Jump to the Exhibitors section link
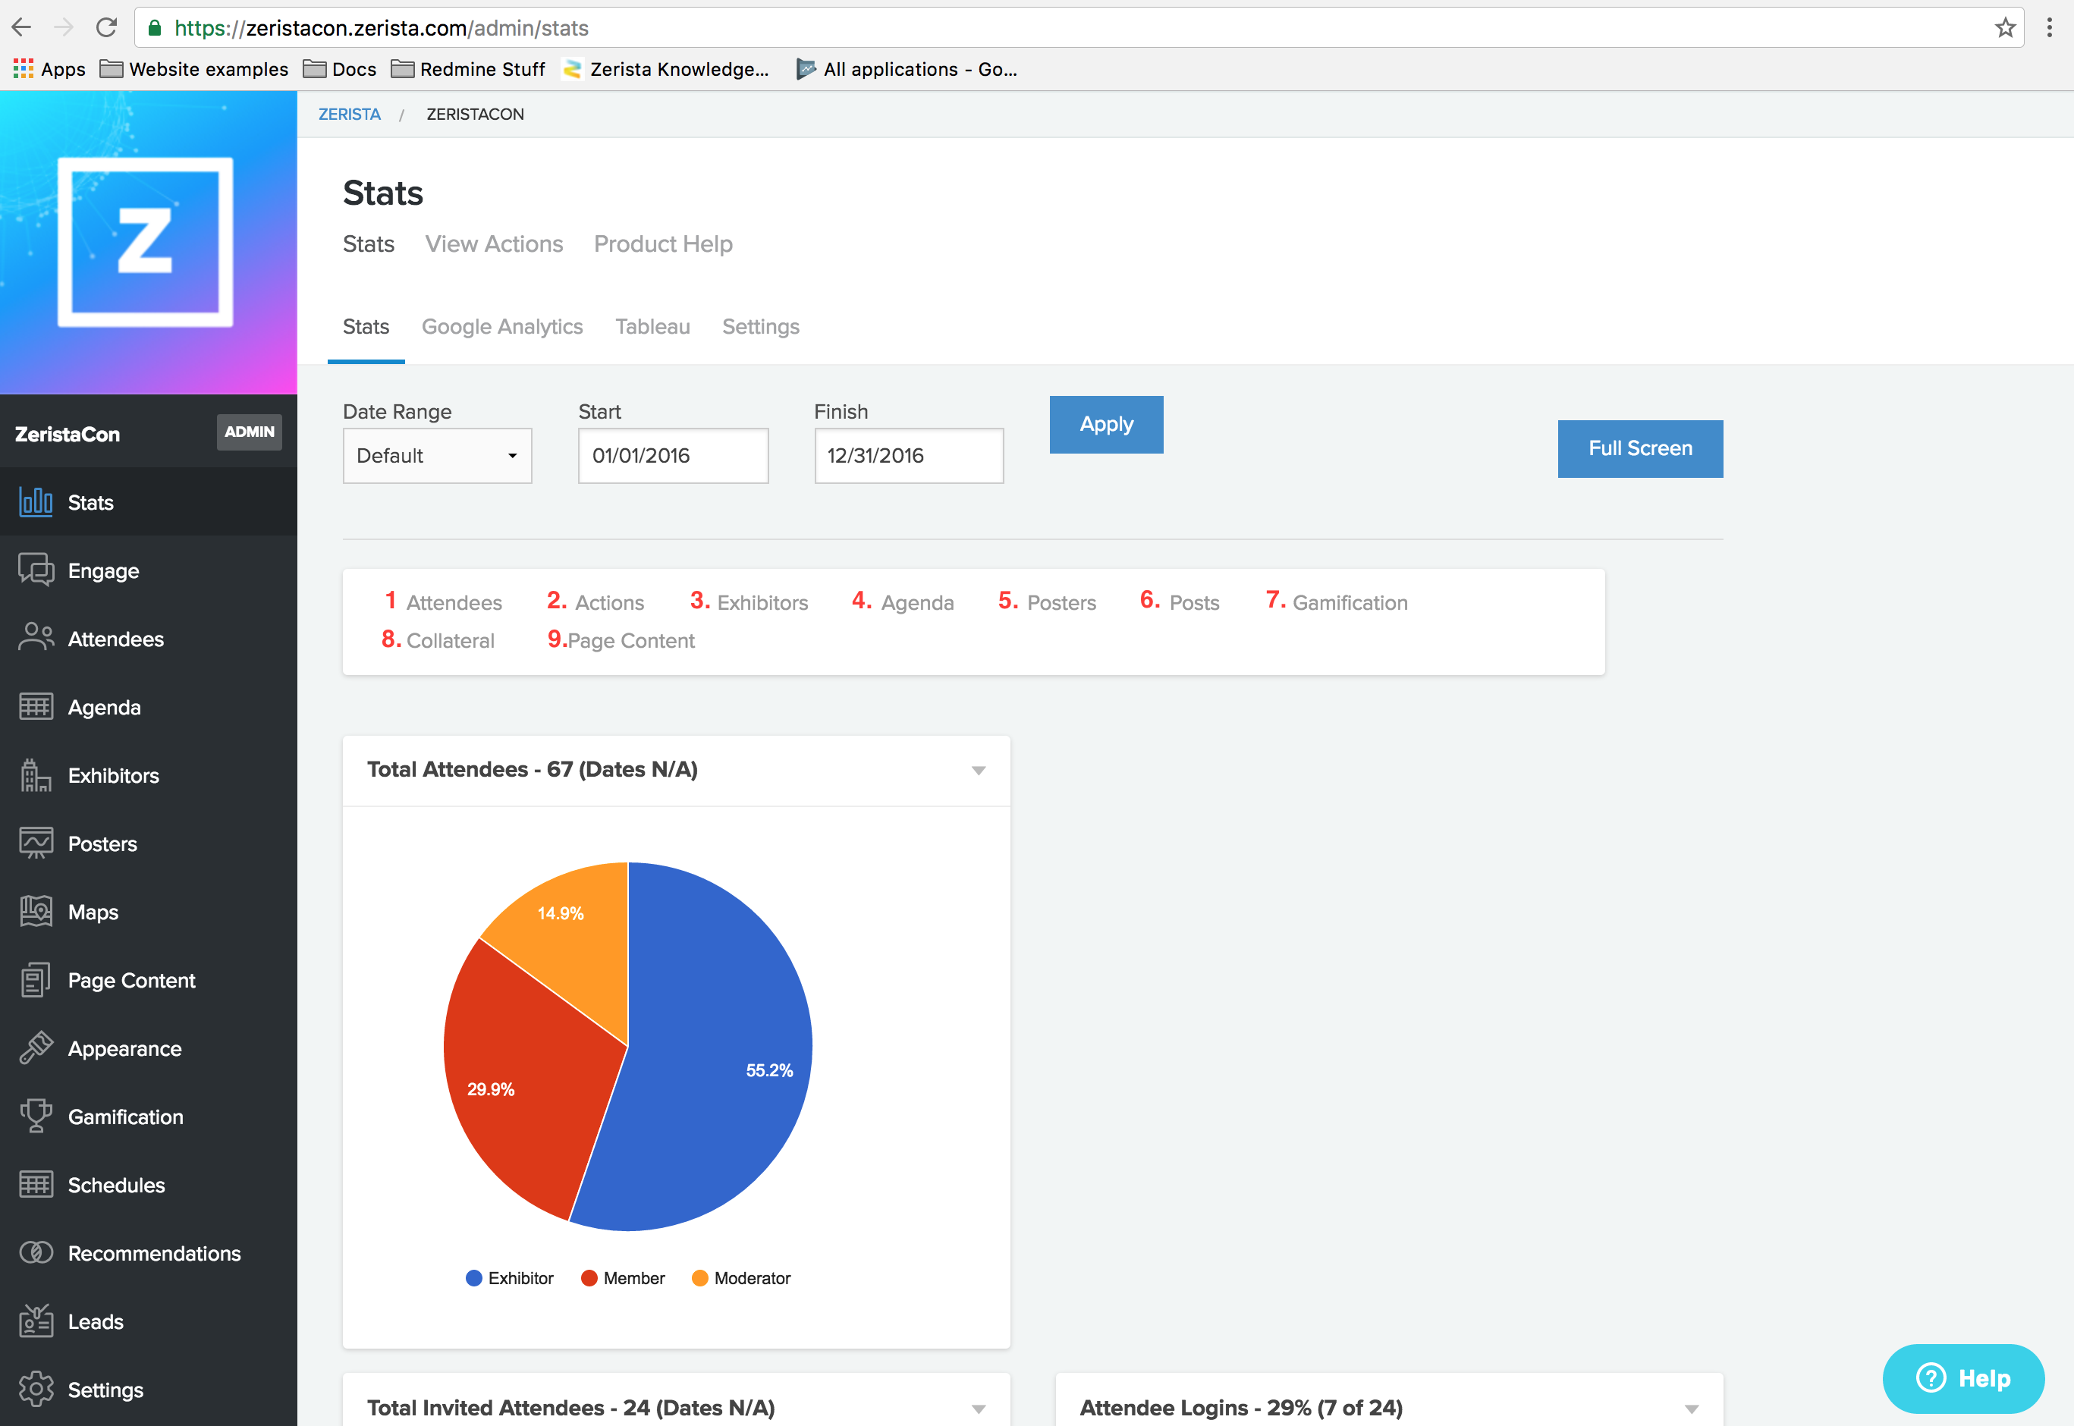 (762, 602)
